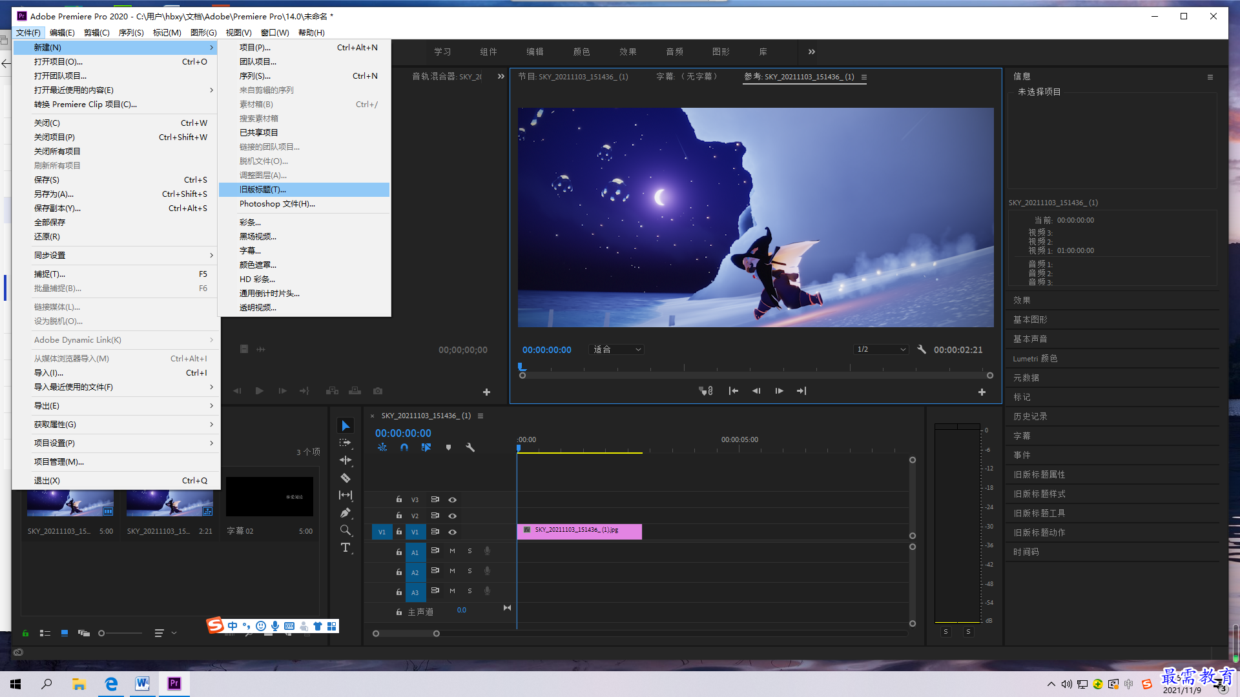
Task: Toggle Snap in timeline magnet icon
Action: [404, 447]
